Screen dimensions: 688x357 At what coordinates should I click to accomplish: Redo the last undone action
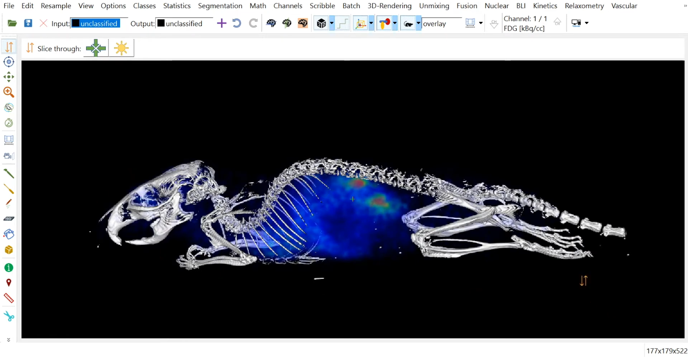(253, 23)
